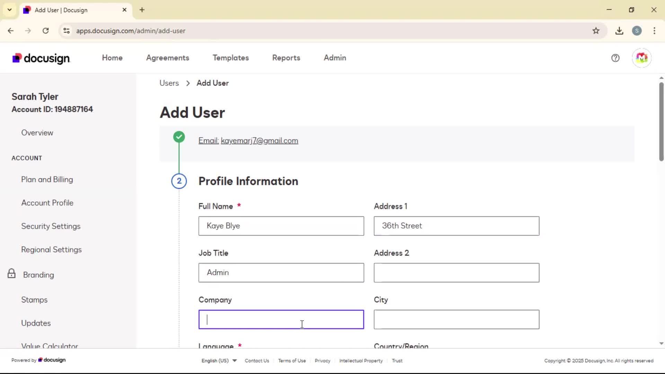Click the Contact Us footer link

[257, 360]
